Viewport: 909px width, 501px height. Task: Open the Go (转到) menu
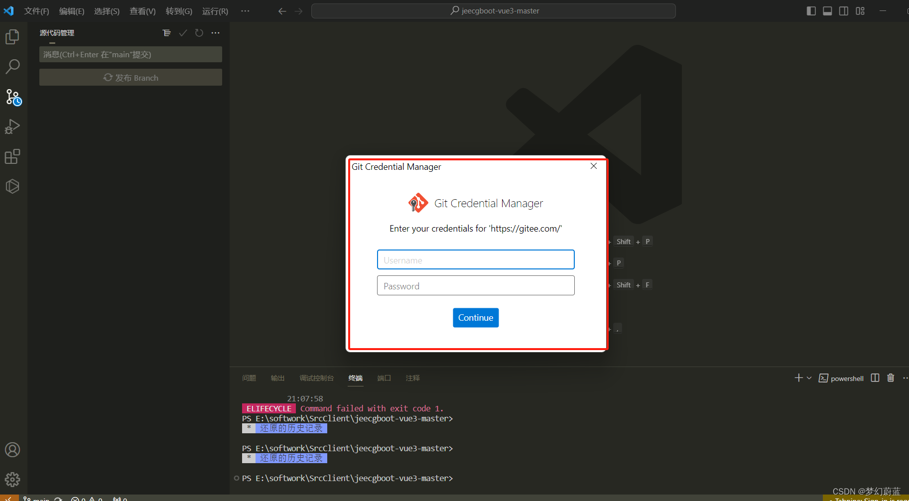pyautogui.click(x=179, y=11)
